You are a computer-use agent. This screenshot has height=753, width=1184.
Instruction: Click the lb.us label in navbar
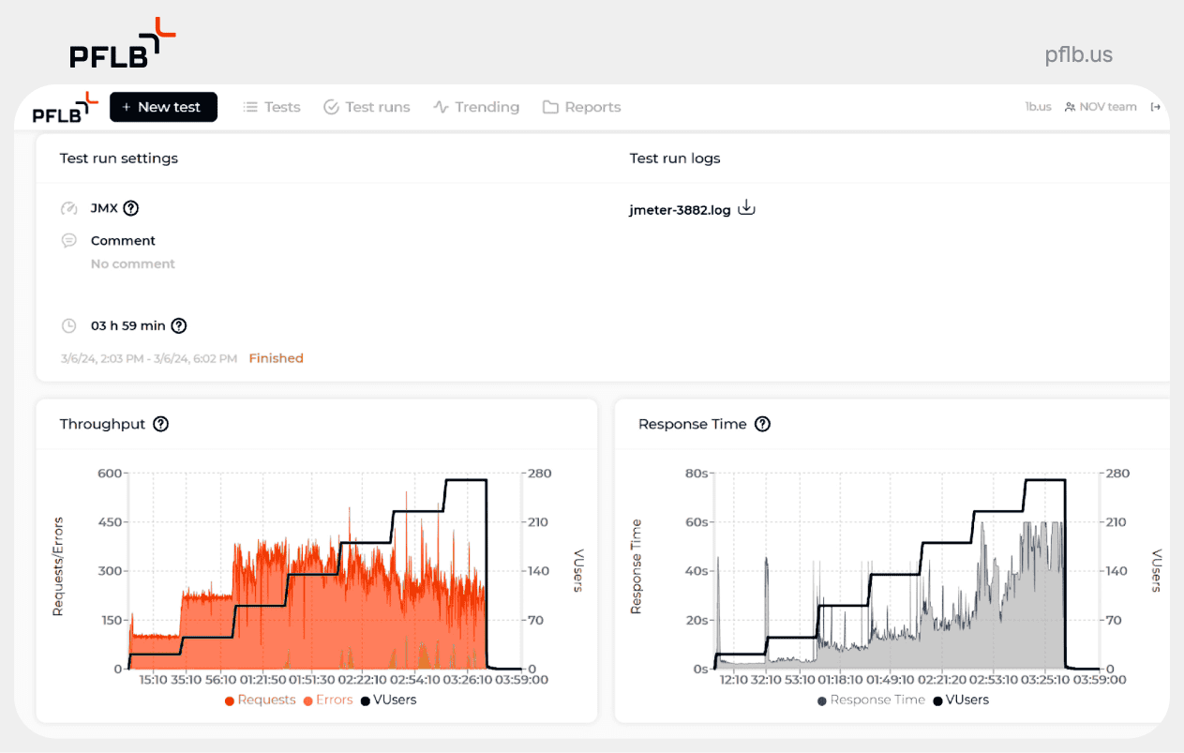click(1038, 107)
